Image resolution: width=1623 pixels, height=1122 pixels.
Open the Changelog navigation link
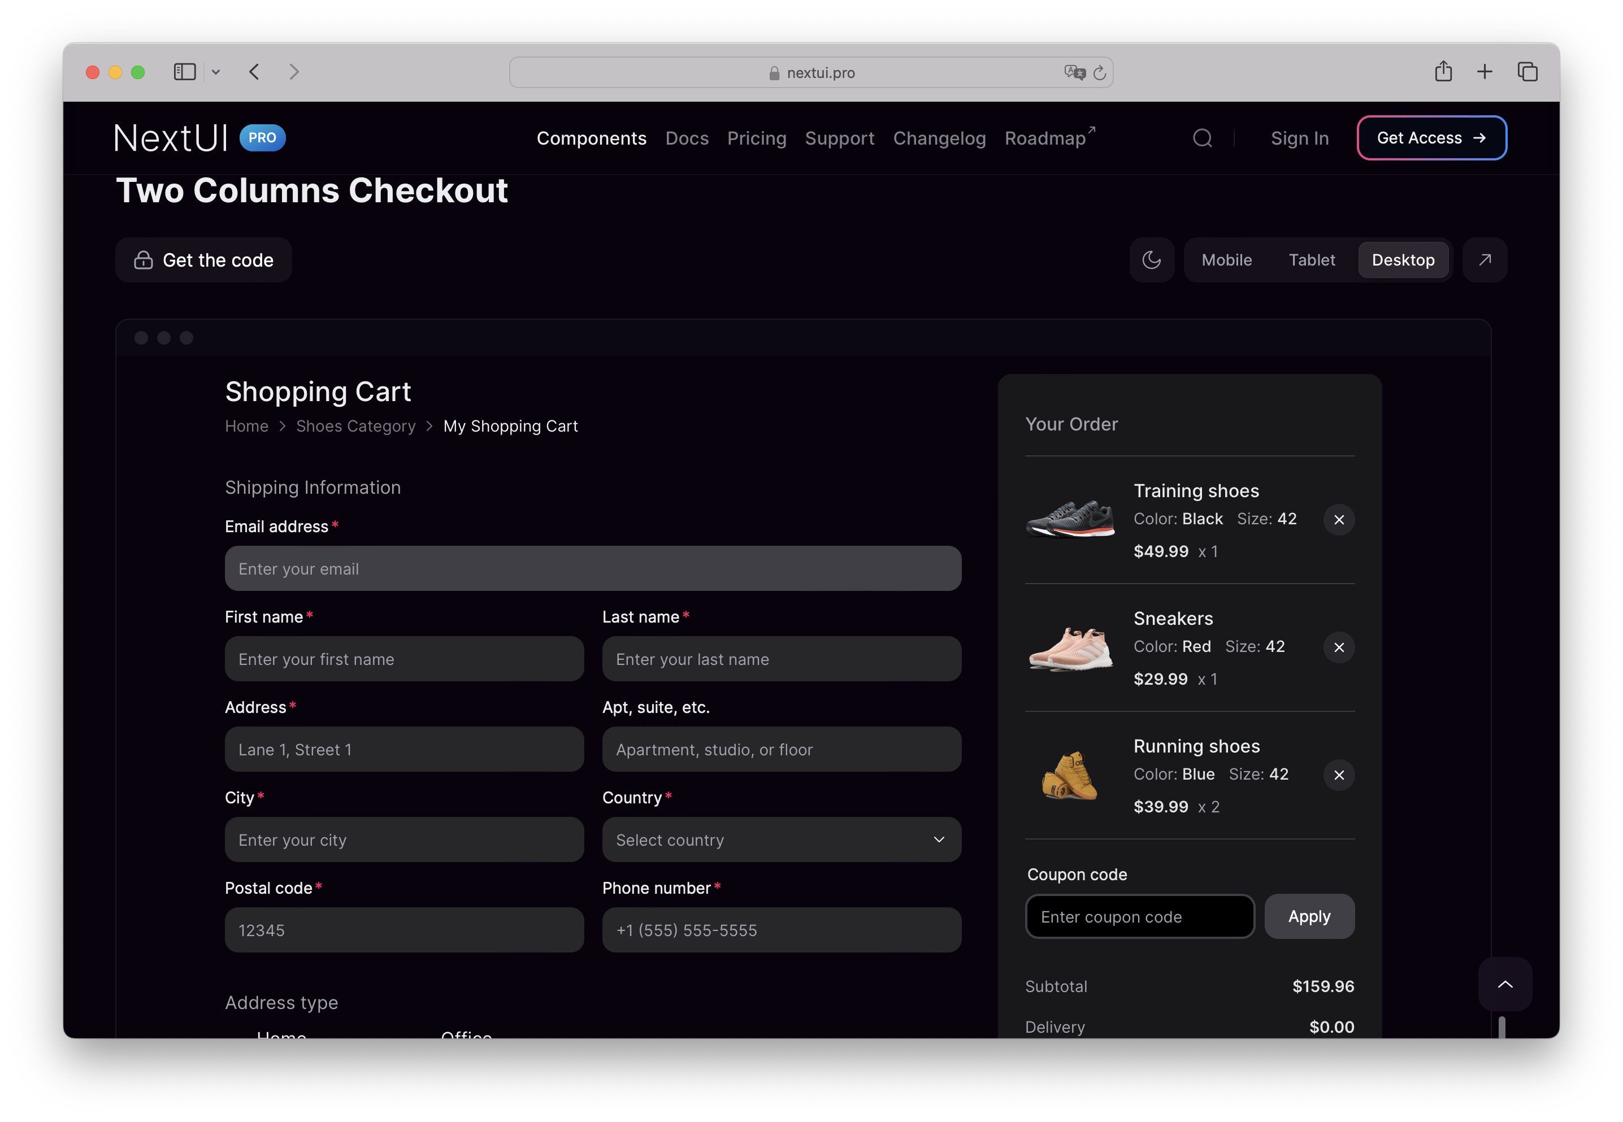(x=939, y=138)
